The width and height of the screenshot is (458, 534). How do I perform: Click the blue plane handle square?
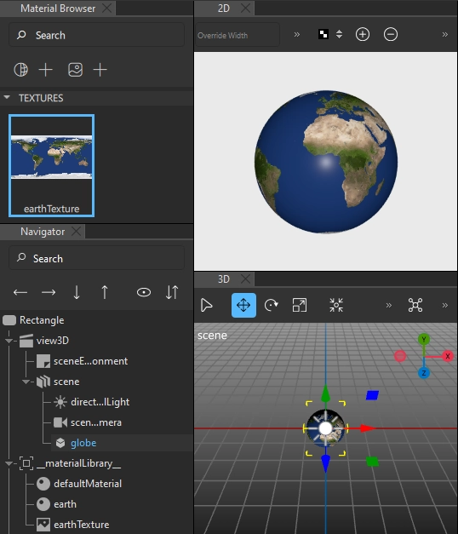(x=373, y=395)
